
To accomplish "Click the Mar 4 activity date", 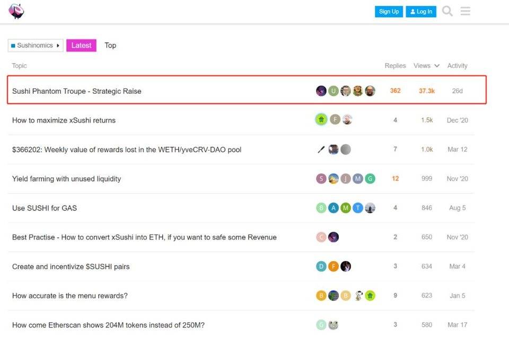I will point(457,267).
